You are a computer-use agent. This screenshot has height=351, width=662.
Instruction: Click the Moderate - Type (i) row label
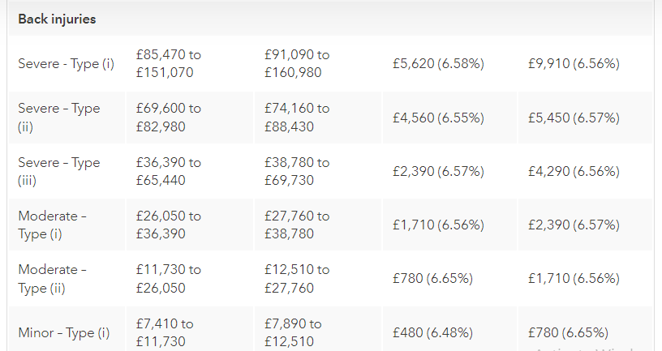[x=53, y=225]
